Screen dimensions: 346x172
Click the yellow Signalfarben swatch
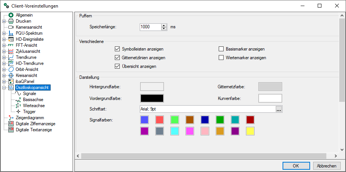click(250, 131)
